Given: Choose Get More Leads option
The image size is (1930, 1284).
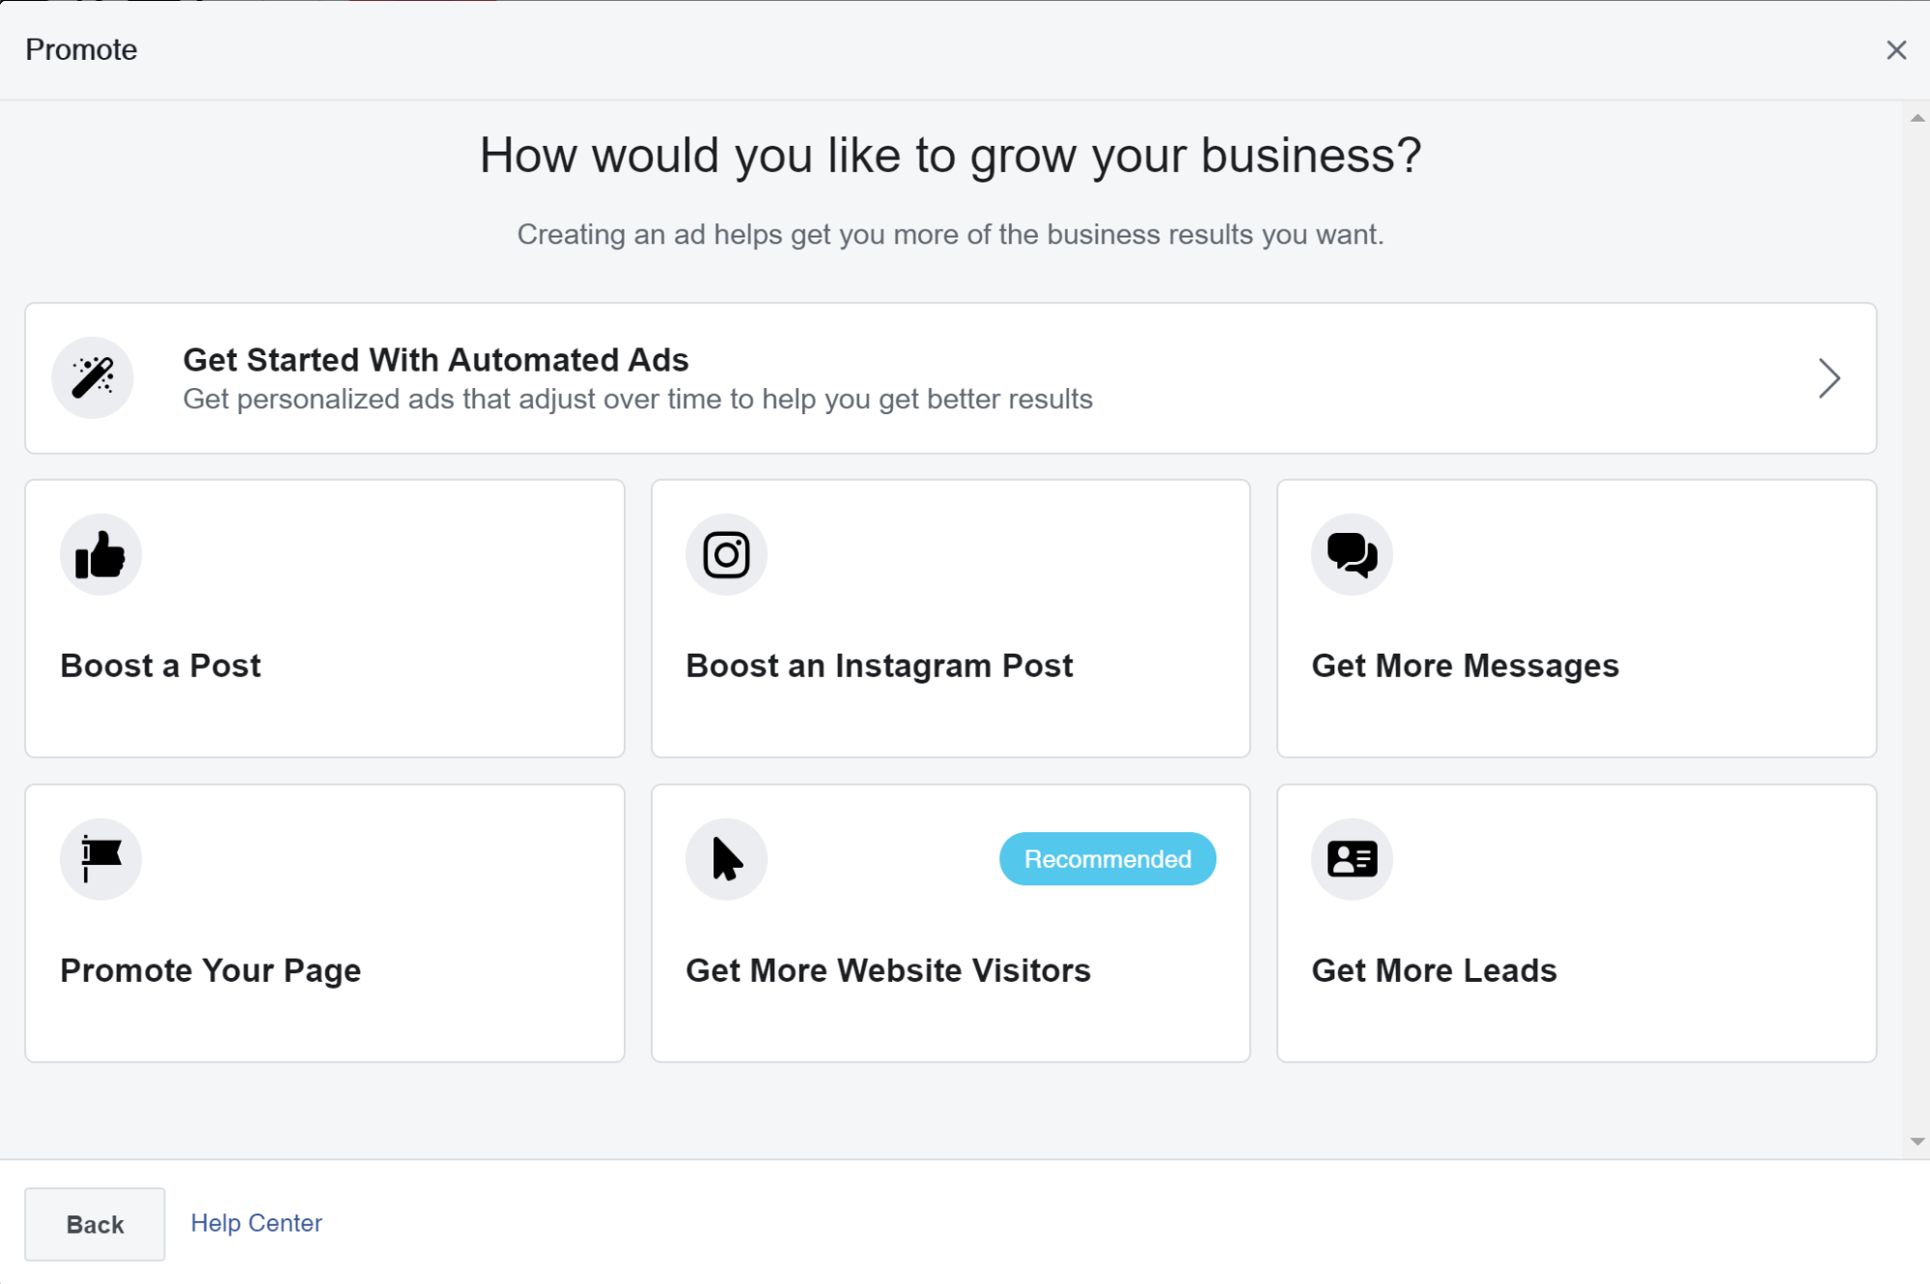Looking at the screenshot, I should pos(1576,923).
